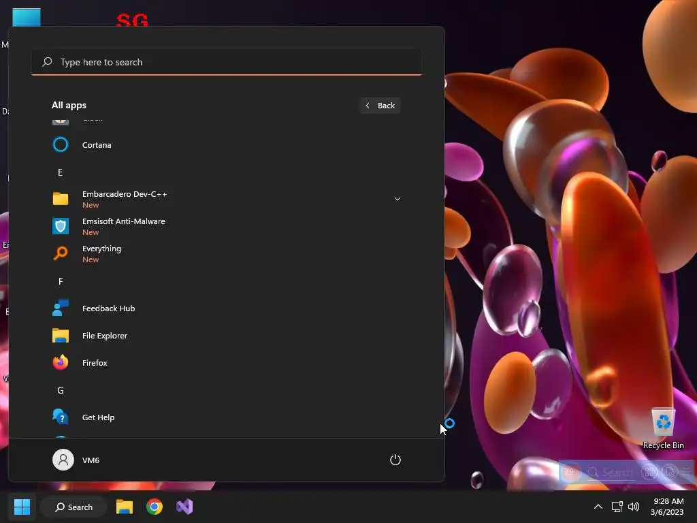697x523 pixels.
Task: Click the Everything app name text
Action: click(x=101, y=249)
